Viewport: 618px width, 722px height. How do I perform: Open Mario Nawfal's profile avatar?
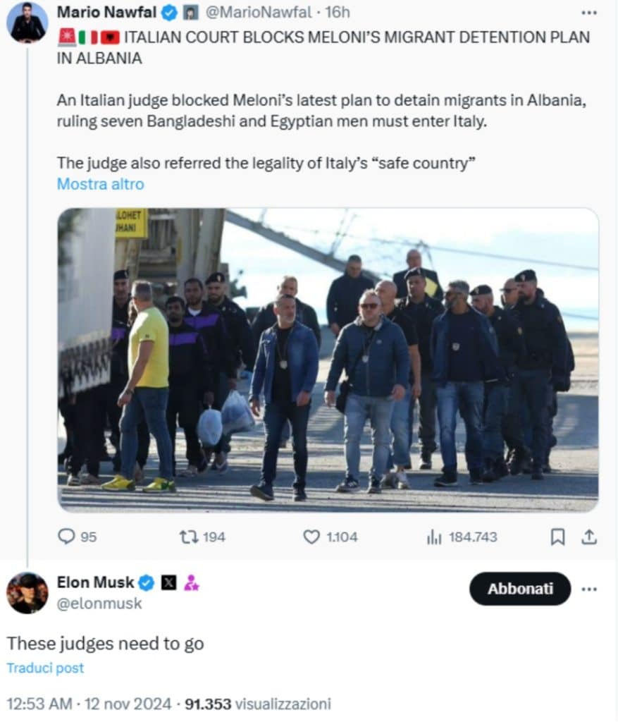27,22
